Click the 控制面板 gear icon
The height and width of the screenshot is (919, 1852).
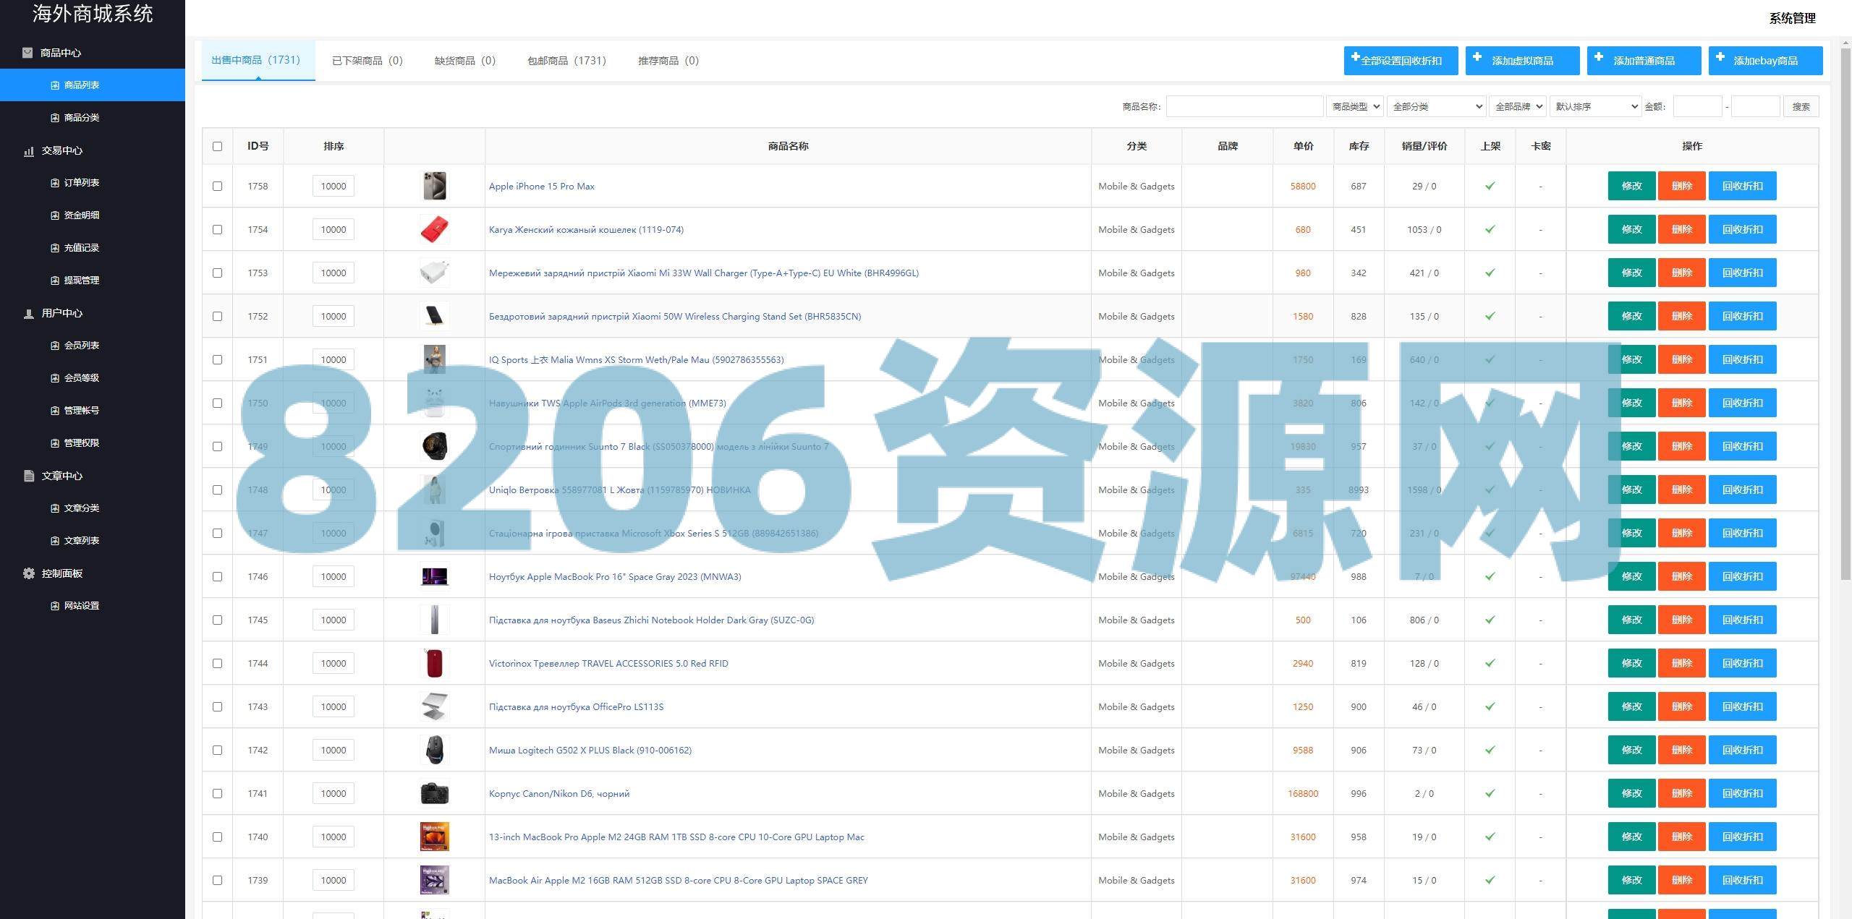[x=29, y=573]
